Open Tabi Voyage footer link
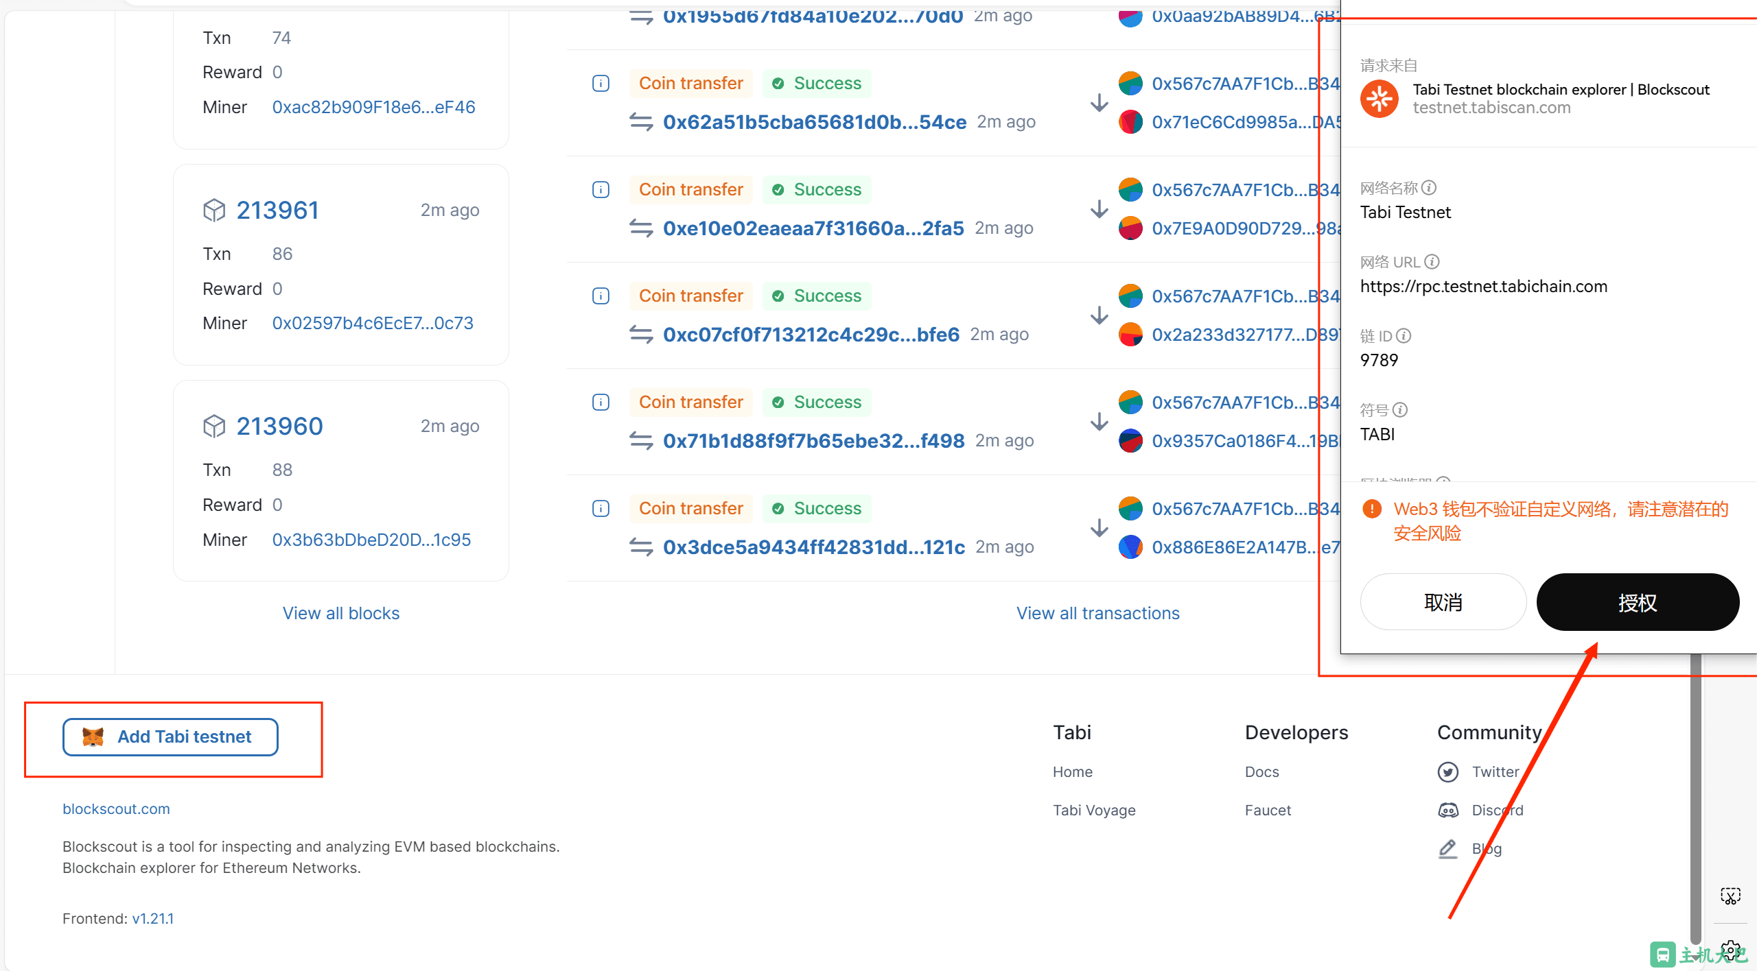The image size is (1757, 971). pyautogui.click(x=1094, y=810)
